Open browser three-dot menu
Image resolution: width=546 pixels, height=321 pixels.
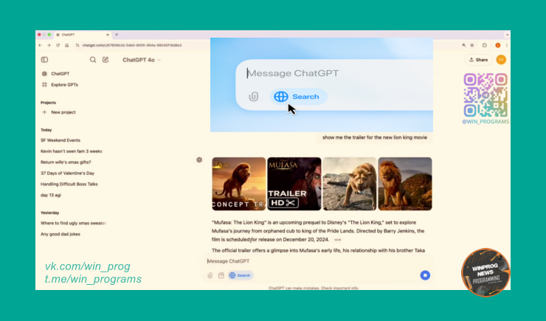[507, 45]
